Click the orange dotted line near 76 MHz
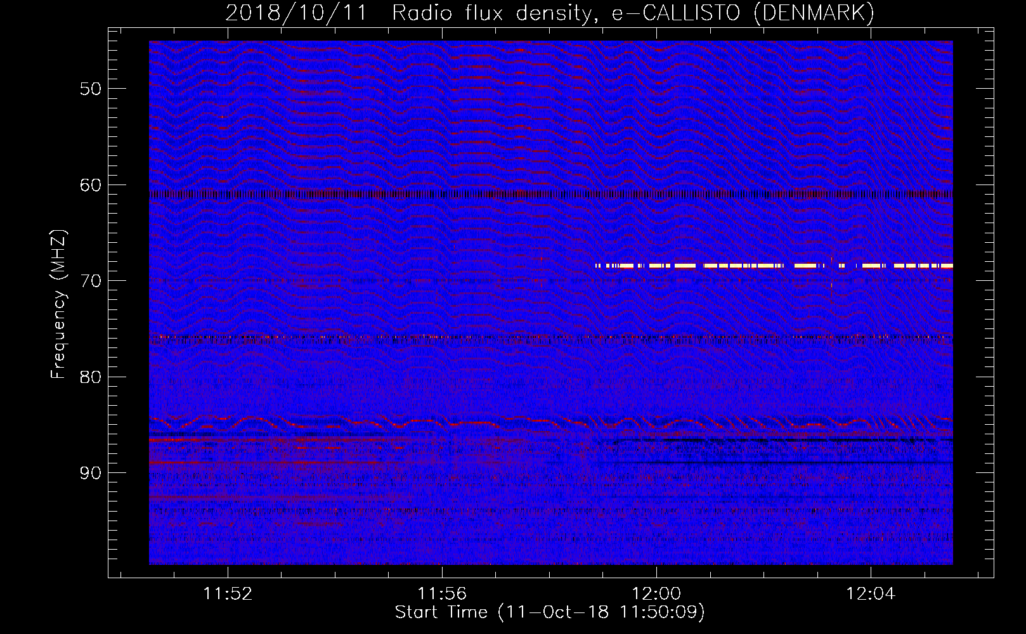The height and width of the screenshot is (634, 1026). pyautogui.click(x=551, y=337)
